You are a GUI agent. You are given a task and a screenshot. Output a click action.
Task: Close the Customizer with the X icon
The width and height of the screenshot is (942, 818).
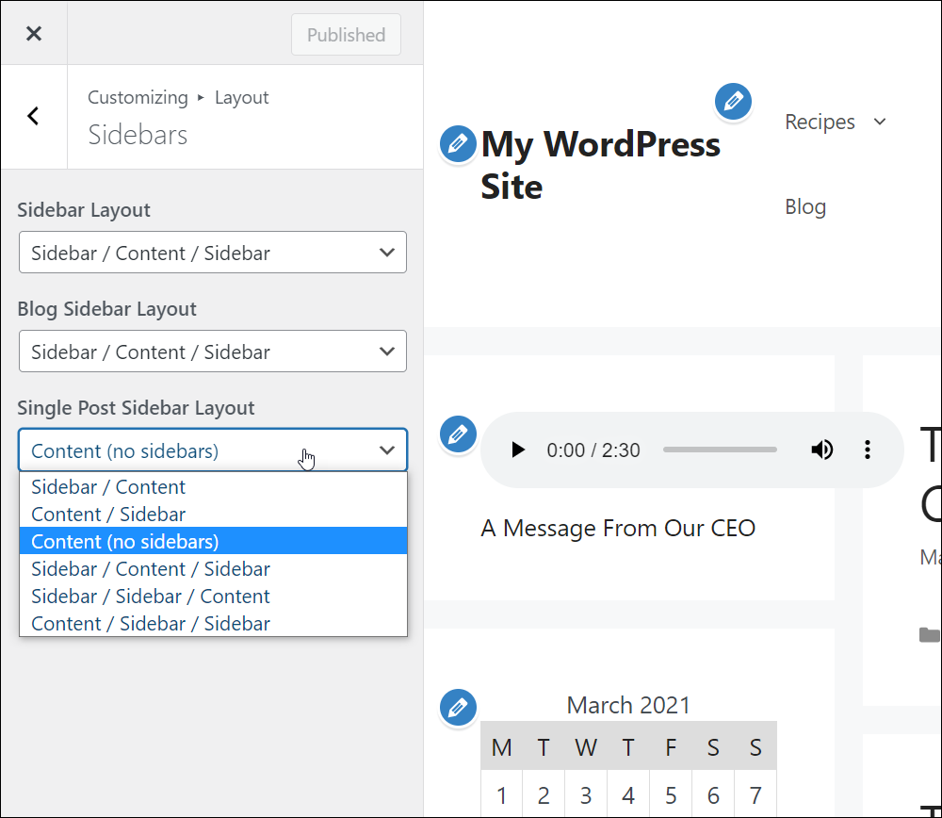point(34,34)
